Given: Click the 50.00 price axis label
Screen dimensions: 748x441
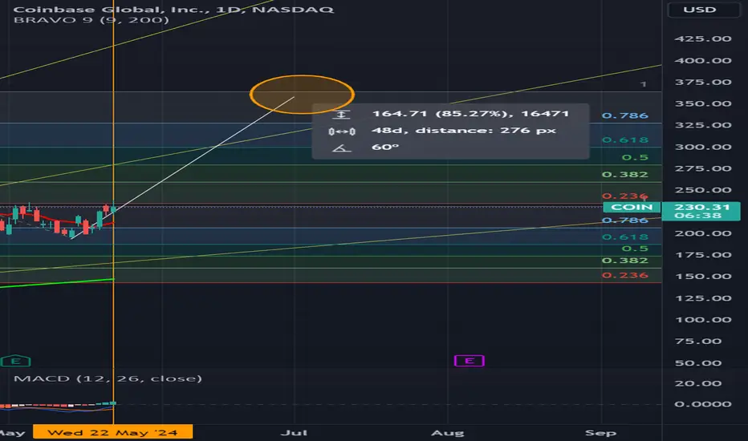Looking at the screenshot, I should [698, 362].
